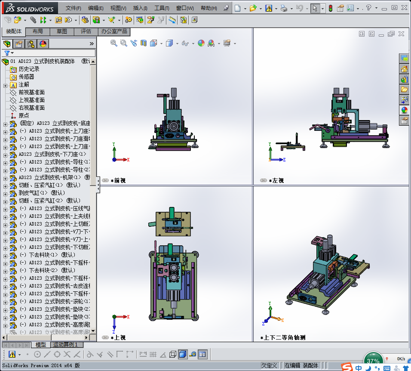
Task: Expand the panel tabs double-chevron
Action: coord(92,44)
